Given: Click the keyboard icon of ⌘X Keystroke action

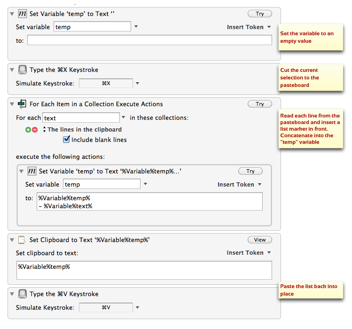Looking at the screenshot, I should (23, 70).
